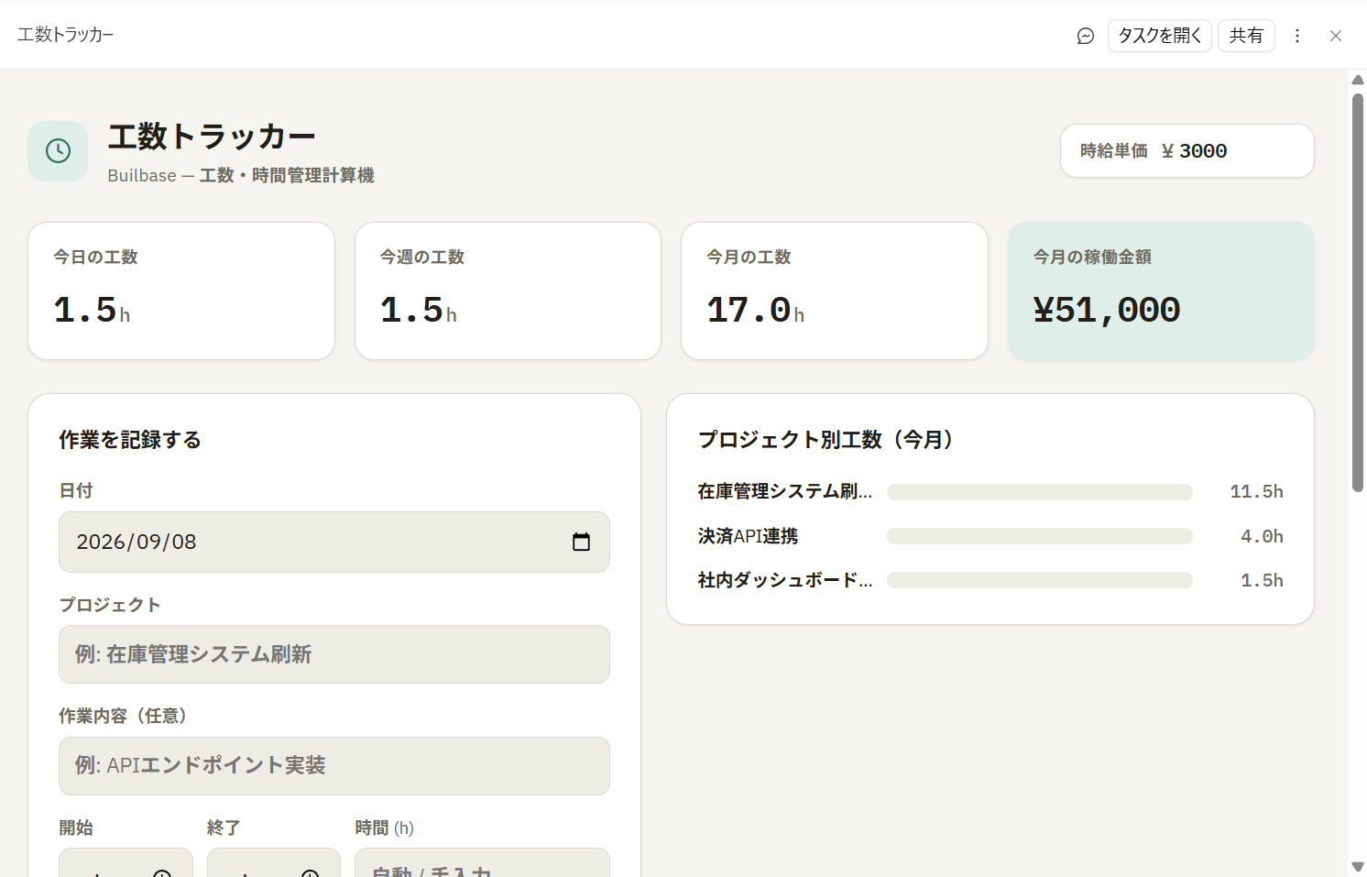
Task: Click the 決済API連携 project label
Action: click(748, 536)
